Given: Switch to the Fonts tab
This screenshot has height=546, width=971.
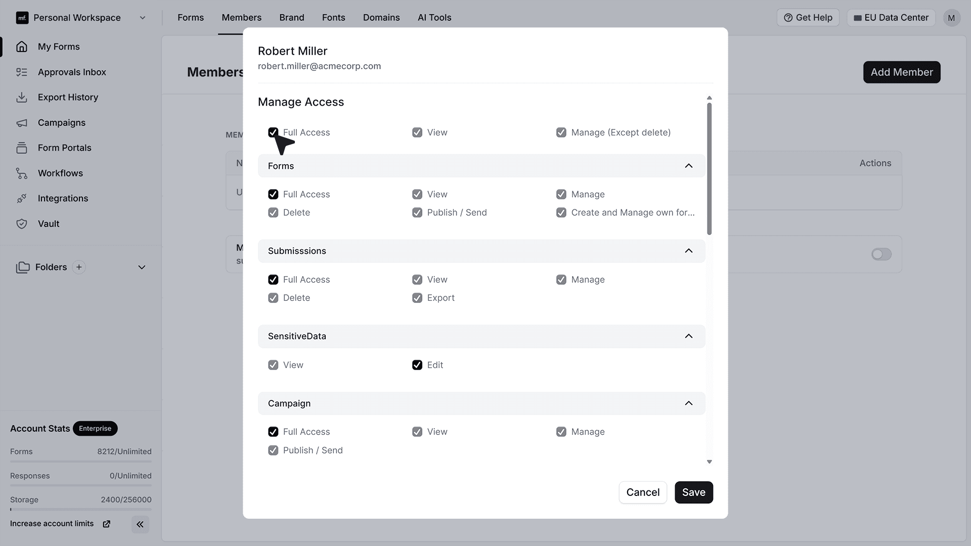Looking at the screenshot, I should [x=334, y=18].
